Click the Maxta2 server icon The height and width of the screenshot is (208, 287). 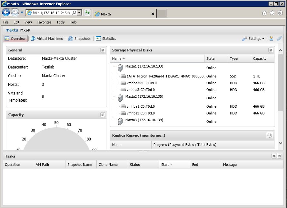pyautogui.click(x=120, y=98)
